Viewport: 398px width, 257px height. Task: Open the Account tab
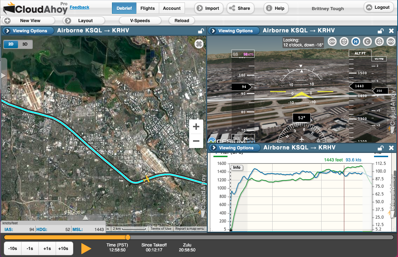[x=172, y=8]
